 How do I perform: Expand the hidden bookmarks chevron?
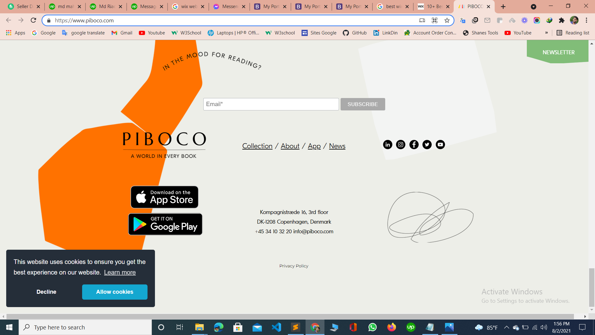point(546,33)
